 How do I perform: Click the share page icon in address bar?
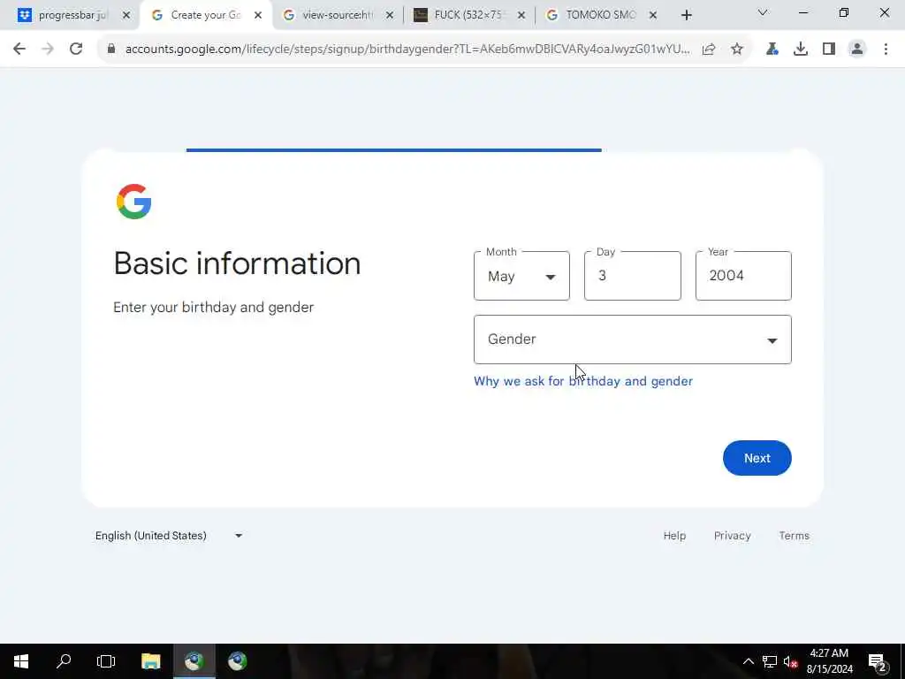[x=709, y=50]
